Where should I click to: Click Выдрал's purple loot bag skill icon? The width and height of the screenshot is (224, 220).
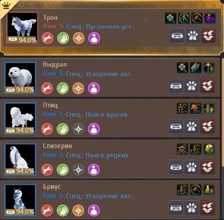pos(94,88)
